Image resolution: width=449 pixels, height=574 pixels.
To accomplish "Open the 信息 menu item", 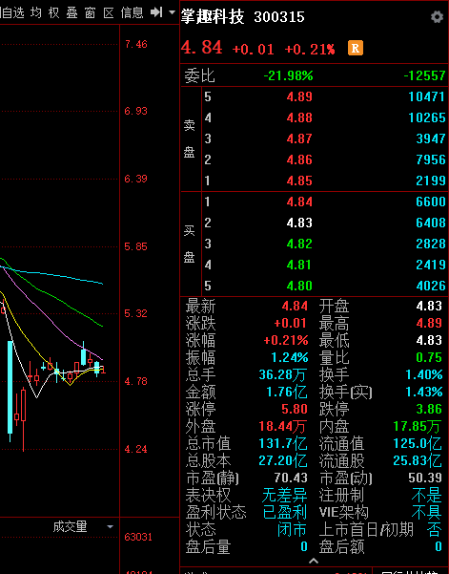I will (132, 12).
